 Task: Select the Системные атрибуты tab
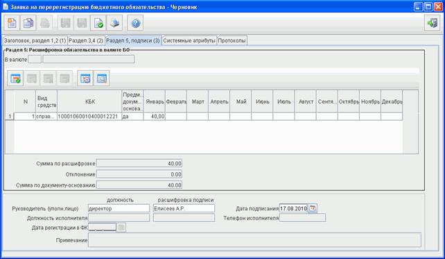pos(189,41)
